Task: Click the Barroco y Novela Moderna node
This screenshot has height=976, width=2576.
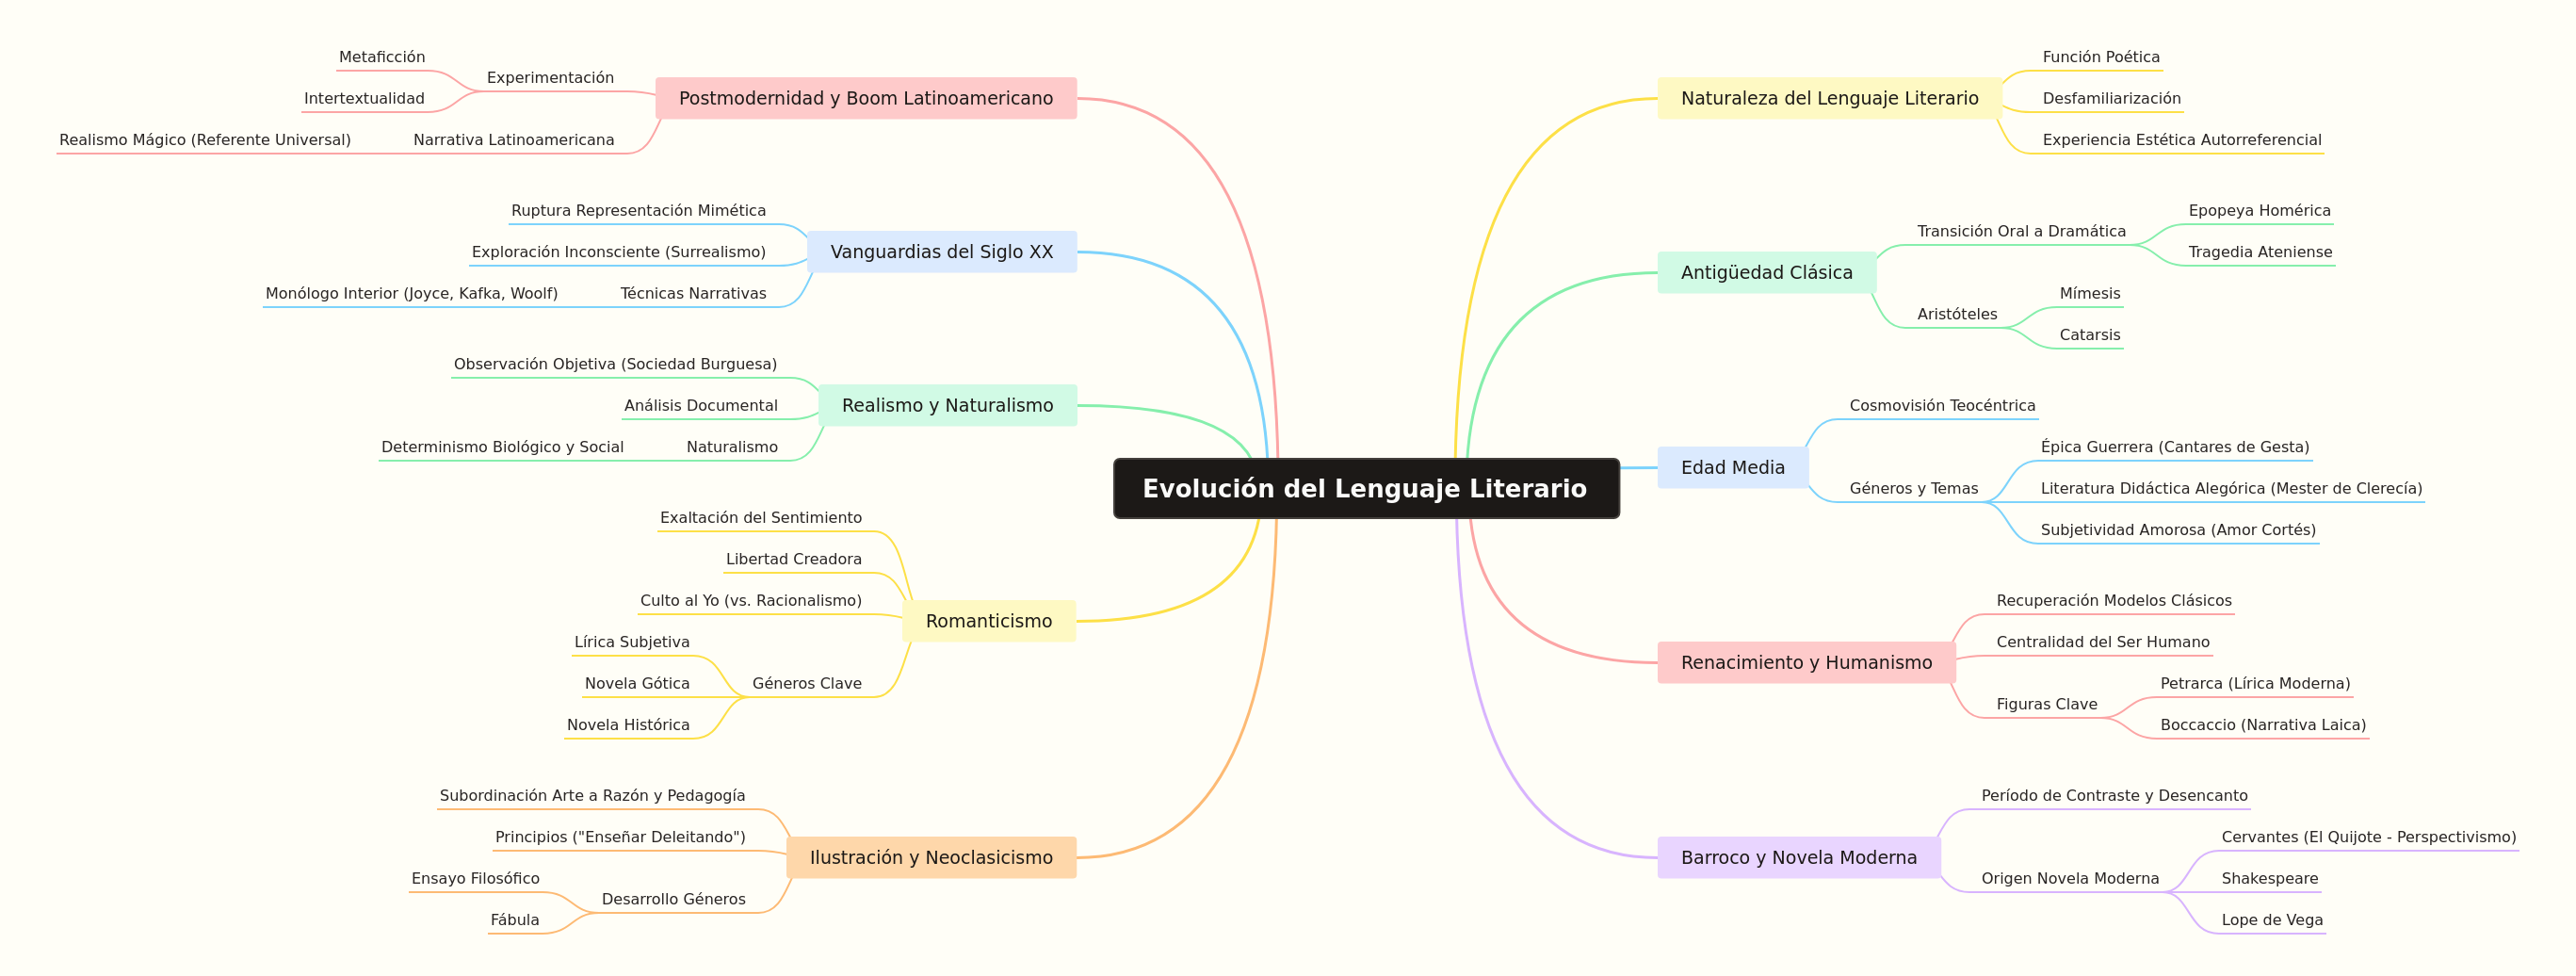Action: 1799,857
